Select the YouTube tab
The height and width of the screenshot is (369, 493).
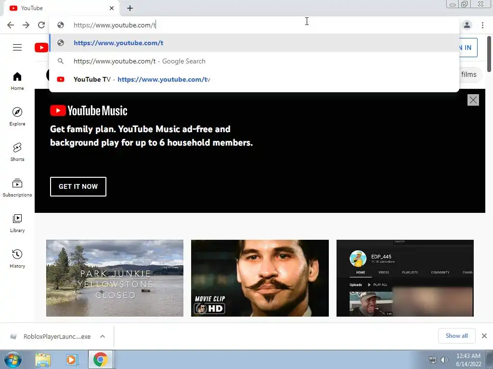point(61,8)
